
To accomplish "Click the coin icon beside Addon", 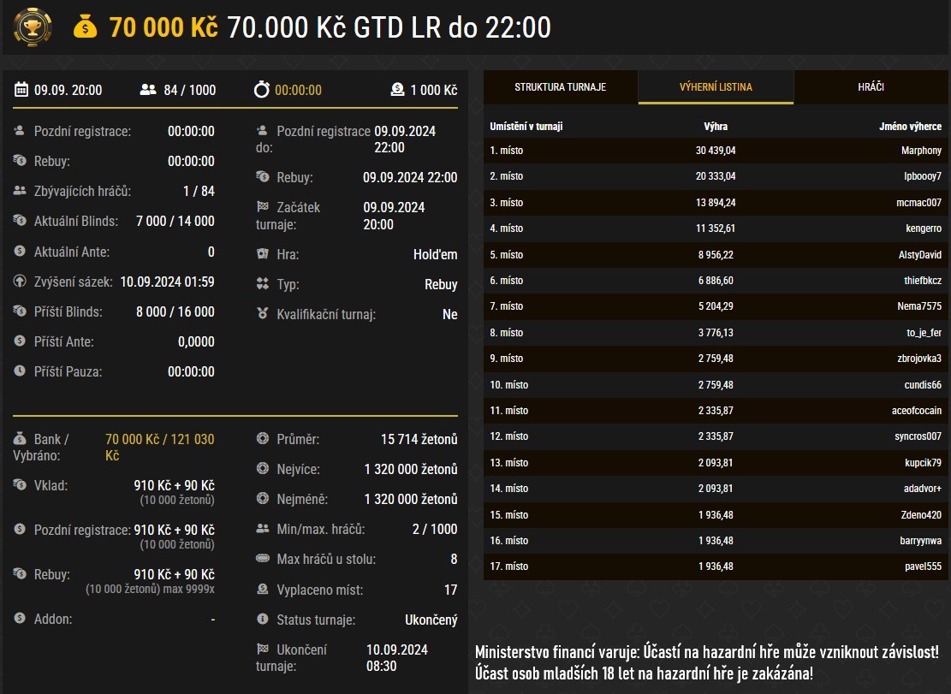I will point(20,618).
